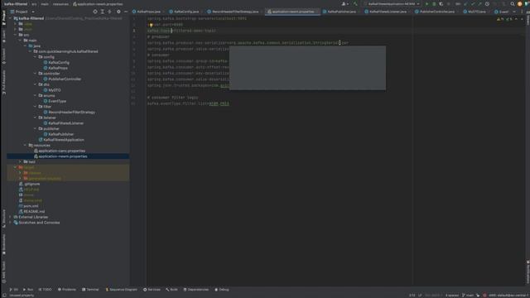The width and height of the screenshot is (530, 298).
Task: Open the TODO tool window tab
Action: (x=45, y=290)
